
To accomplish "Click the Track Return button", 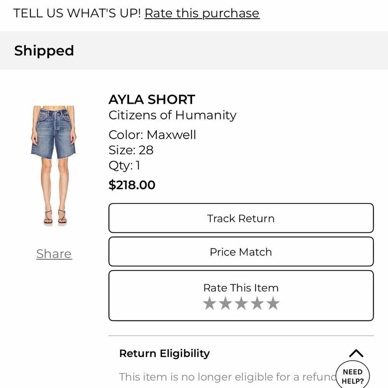I will tap(241, 218).
